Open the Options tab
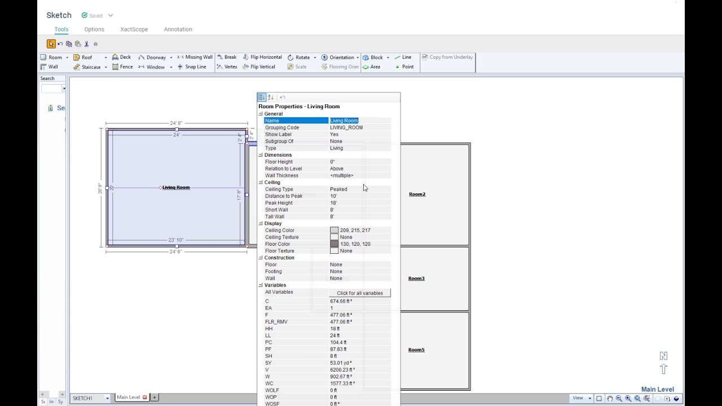Screen dimensions: 722x406 [x=94, y=29]
